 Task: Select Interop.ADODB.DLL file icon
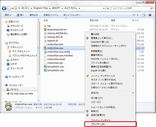click(45, 33)
